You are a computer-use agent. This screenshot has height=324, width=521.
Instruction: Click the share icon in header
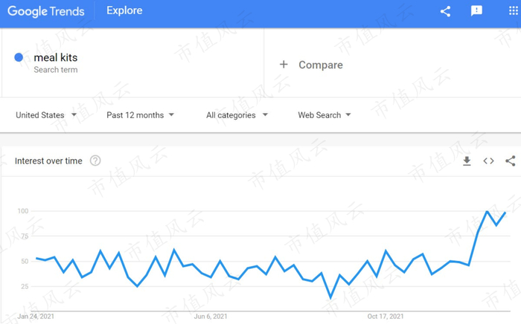[445, 11]
